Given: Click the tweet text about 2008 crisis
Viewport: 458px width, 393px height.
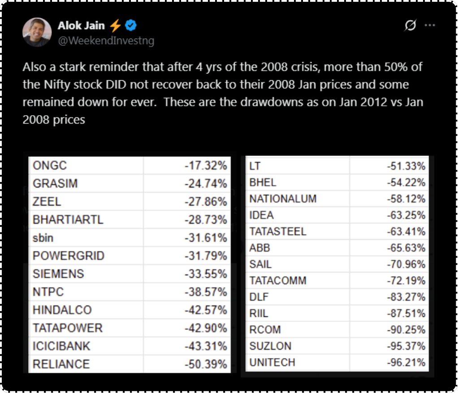Looking at the screenshot, I should click(222, 93).
